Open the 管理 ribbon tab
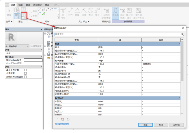The width and height of the screenshot is (189, 133). [x=28, y=5]
